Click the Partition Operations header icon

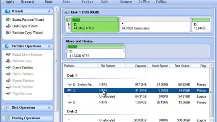coord(7,46)
